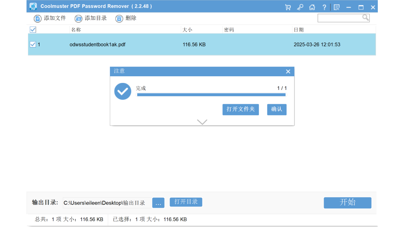Click the 添加目录 add folder icon
Viewport: 404px width, 227px height.
coord(78,19)
